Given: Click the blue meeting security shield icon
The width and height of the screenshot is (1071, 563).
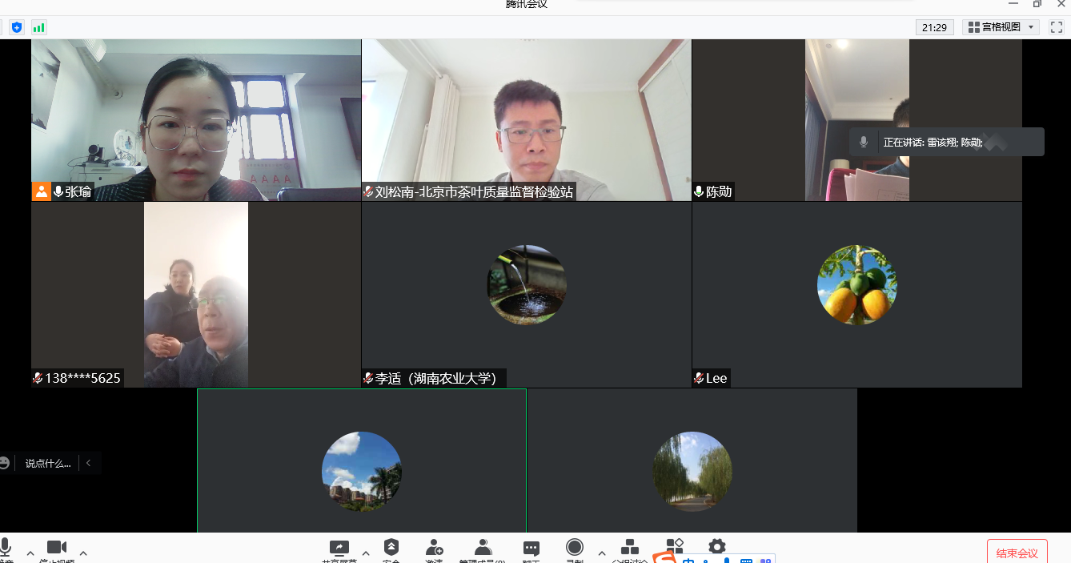Looking at the screenshot, I should click(17, 27).
